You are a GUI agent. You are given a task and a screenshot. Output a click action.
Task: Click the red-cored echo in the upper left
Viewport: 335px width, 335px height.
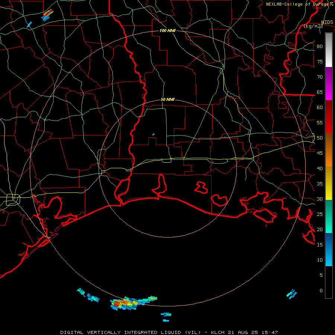coord(47,15)
